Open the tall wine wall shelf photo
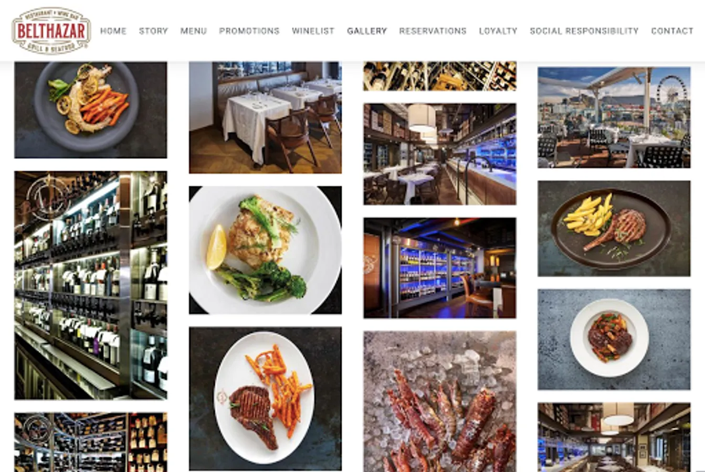This screenshot has height=472, width=705. pos(91,285)
